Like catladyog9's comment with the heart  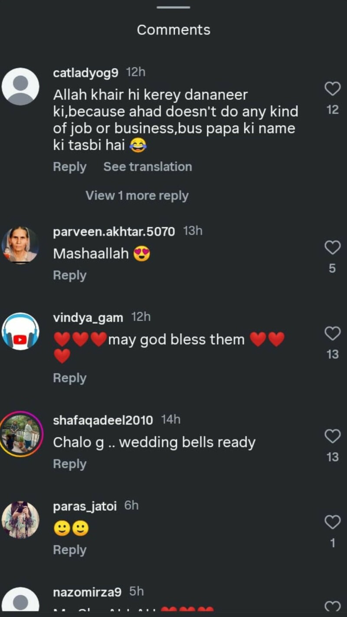[x=332, y=89]
